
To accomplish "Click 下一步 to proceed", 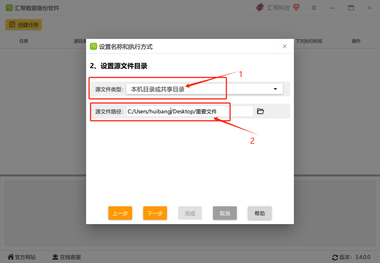I will click(x=155, y=213).
